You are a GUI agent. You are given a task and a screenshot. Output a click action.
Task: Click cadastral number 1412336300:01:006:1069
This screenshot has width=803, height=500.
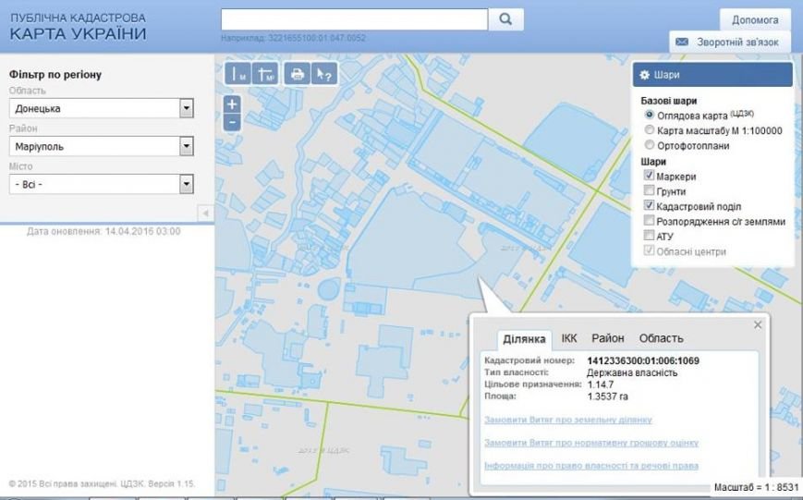pyautogui.click(x=643, y=360)
